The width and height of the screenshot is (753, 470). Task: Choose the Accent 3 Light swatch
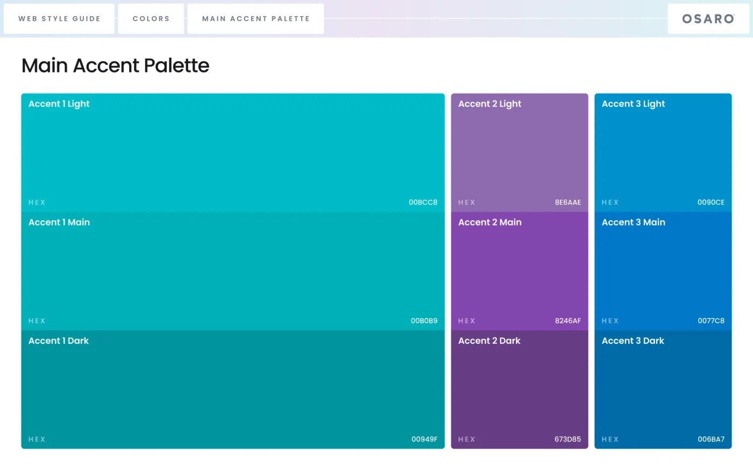tap(663, 153)
